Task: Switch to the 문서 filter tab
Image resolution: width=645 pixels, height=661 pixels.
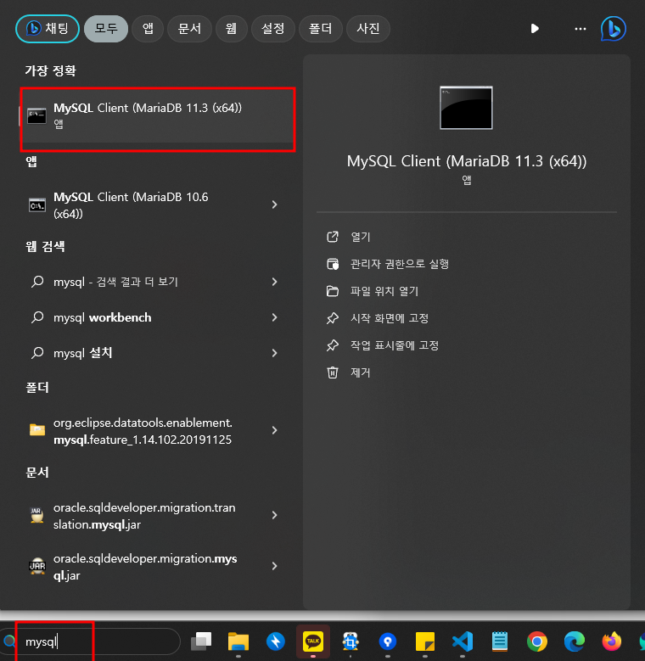Action: pyautogui.click(x=189, y=29)
